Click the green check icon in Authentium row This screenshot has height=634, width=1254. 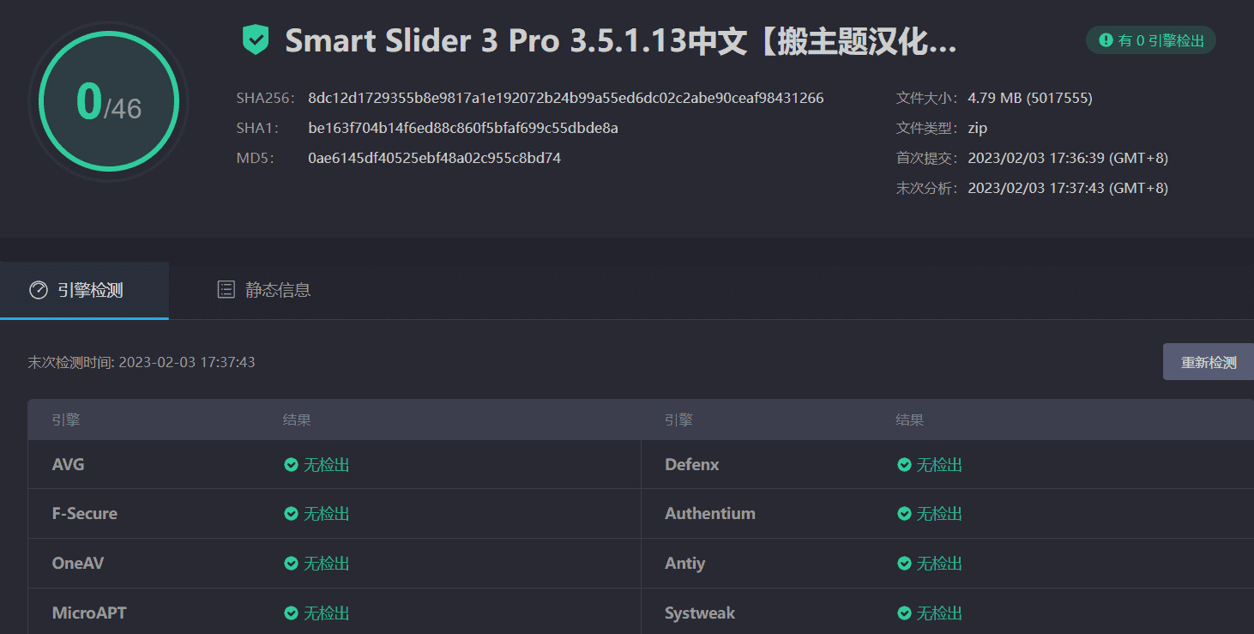point(904,514)
